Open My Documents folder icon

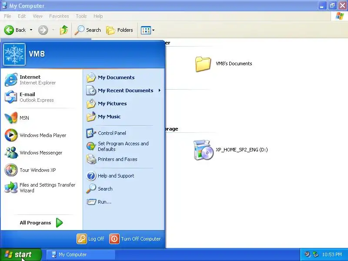(91, 77)
